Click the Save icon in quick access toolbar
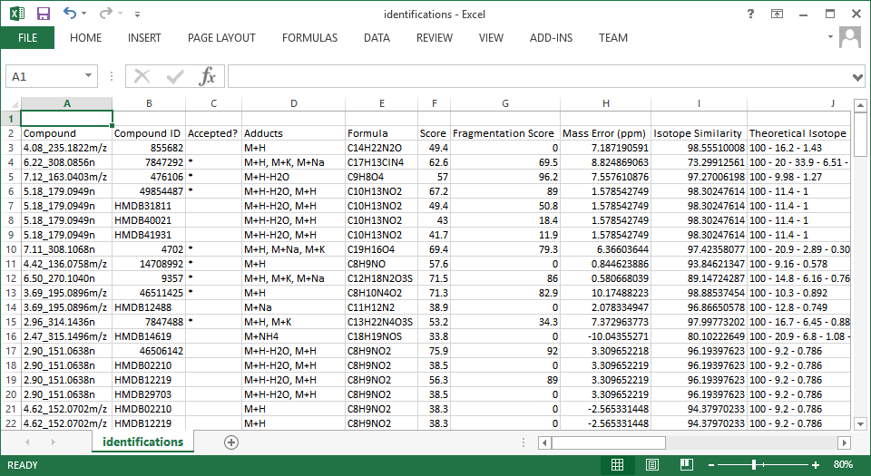Image resolution: width=871 pixels, height=476 pixels. click(x=43, y=14)
